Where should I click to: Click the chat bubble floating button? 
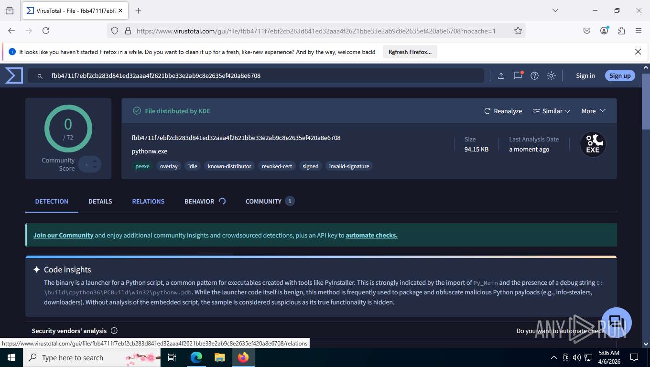click(617, 323)
